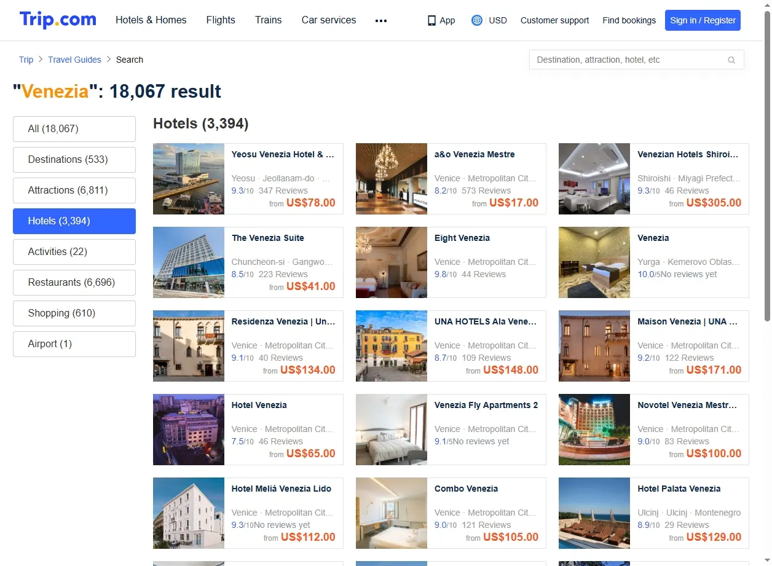Screen dimensions: 772x566
Task: Open Hotel Meliá Venezia Lido thumbnail
Action: pos(189,513)
